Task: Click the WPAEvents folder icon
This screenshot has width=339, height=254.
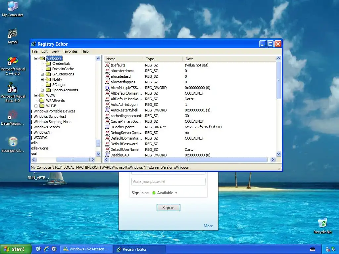Action: 42,101
